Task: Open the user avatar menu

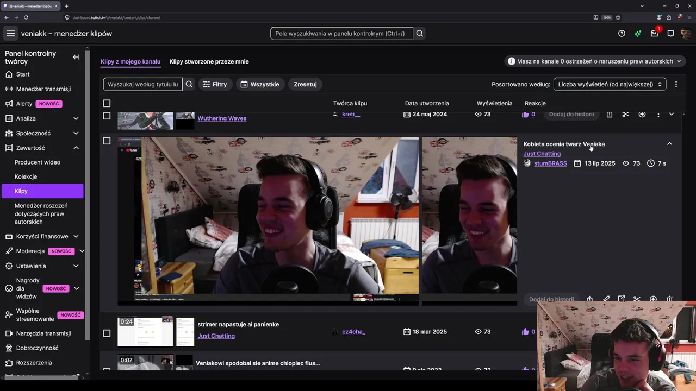Action: point(686,34)
